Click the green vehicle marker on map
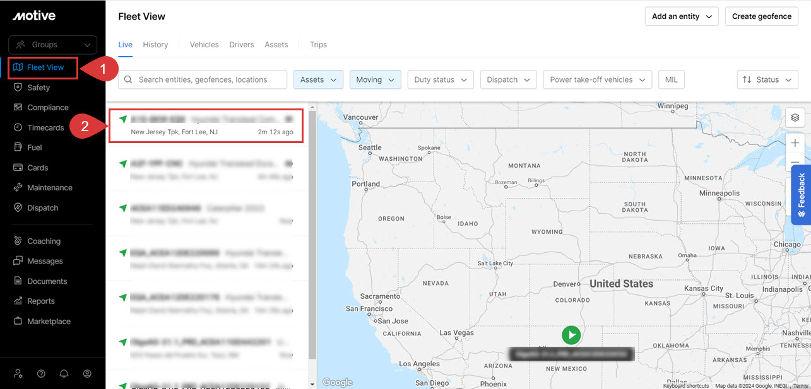The width and height of the screenshot is (811, 389). pos(571,335)
